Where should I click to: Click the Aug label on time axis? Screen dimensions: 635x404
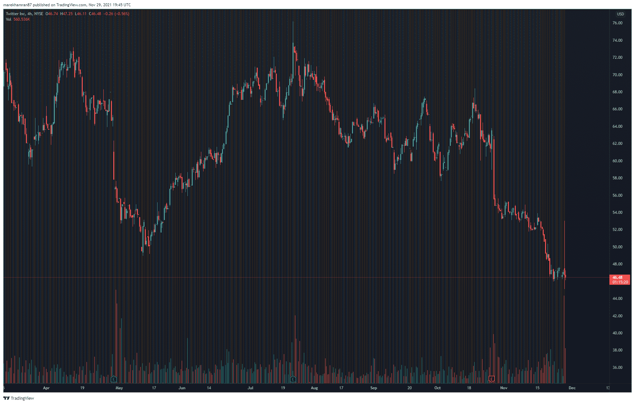click(314, 388)
